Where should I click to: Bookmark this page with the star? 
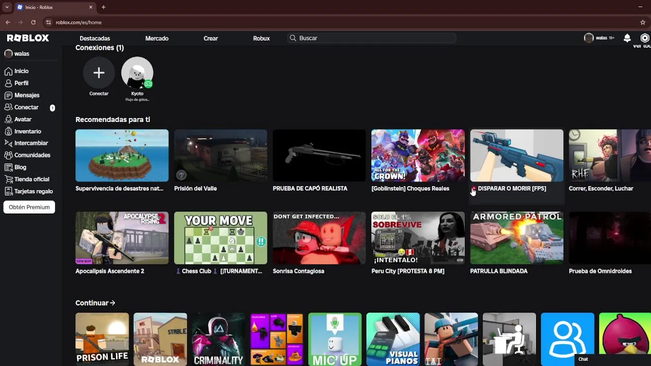[643, 22]
